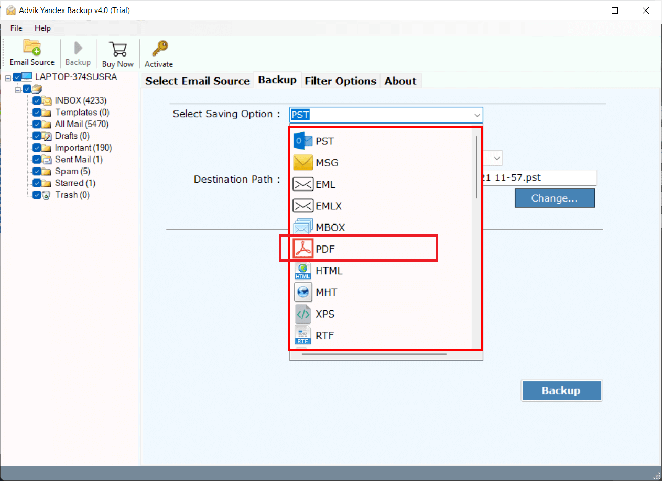Uncheck the LAPTOP-374SUSRA root checkbox
Viewport: 662px width, 481px height.
click(x=17, y=77)
